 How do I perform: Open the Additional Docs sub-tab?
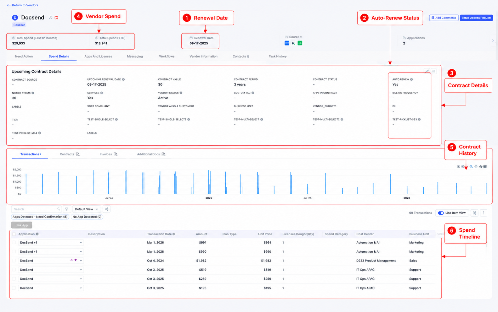pyautogui.click(x=151, y=154)
